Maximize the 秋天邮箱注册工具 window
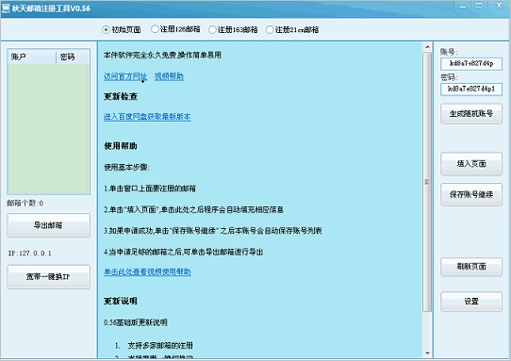This screenshot has height=361, width=511. 479,6
